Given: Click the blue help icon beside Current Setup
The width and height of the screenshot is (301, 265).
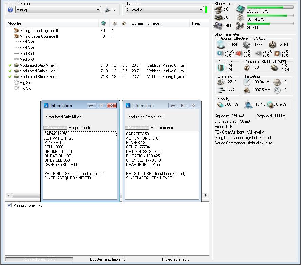Looking at the screenshot, I should (10, 10).
